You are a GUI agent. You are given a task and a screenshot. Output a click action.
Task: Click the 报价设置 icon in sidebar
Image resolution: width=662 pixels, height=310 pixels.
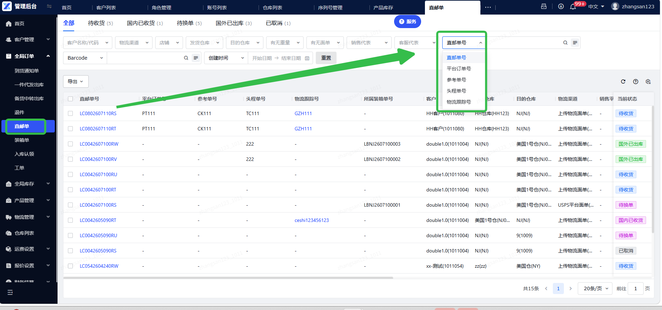(x=9, y=266)
